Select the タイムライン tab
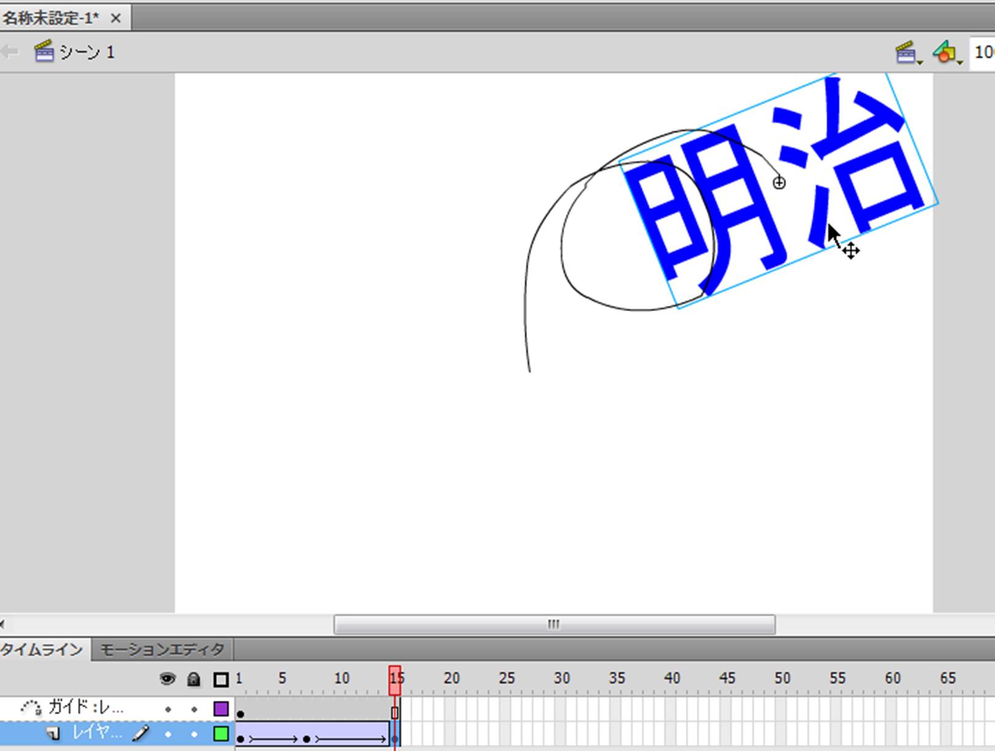Screen dimensions: 995x751 pyautogui.click(x=42, y=649)
